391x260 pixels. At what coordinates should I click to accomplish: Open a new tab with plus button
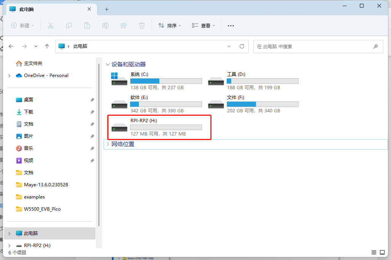coord(106,9)
